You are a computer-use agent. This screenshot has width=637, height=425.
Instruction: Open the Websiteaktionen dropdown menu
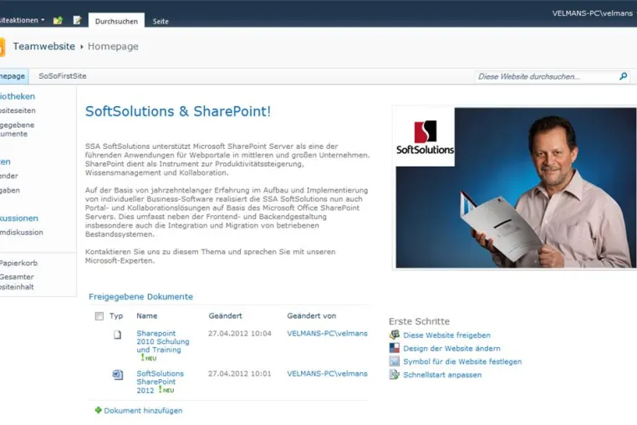click(x=22, y=20)
